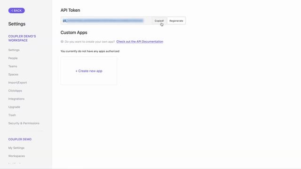The image size is (301, 169).
Task: Open the API Documentation link
Action: tap(140, 42)
